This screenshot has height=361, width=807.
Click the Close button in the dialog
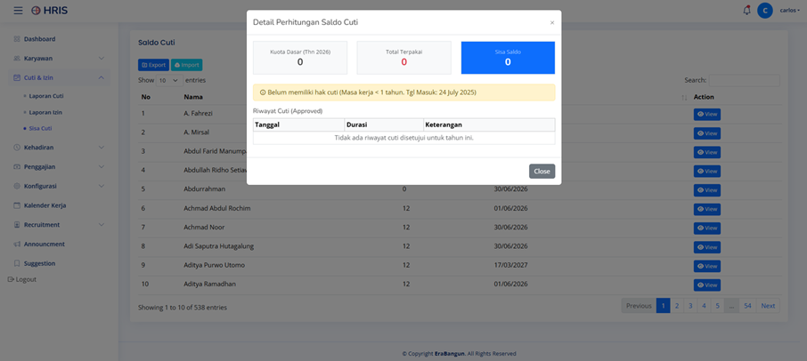tap(542, 172)
